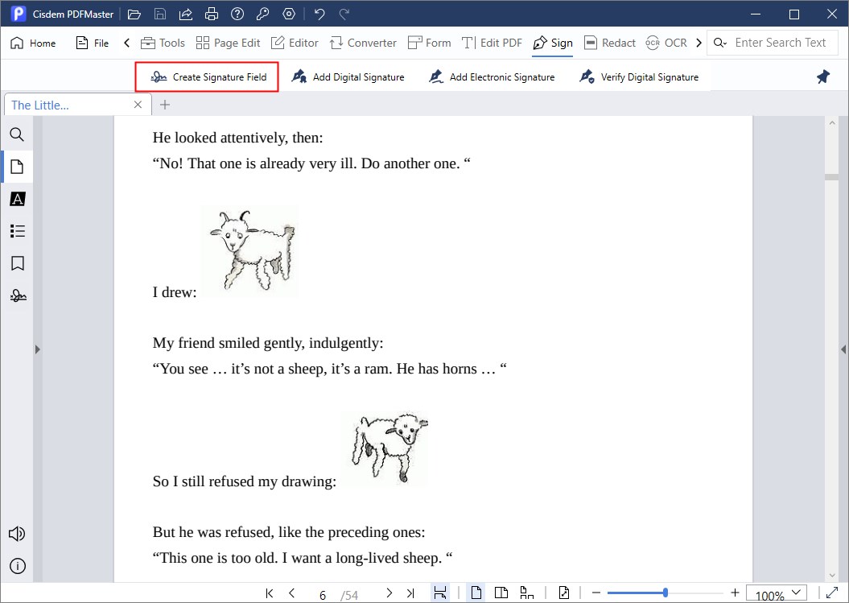
Task: Open the bookmarks panel
Action: click(x=18, y=263)
